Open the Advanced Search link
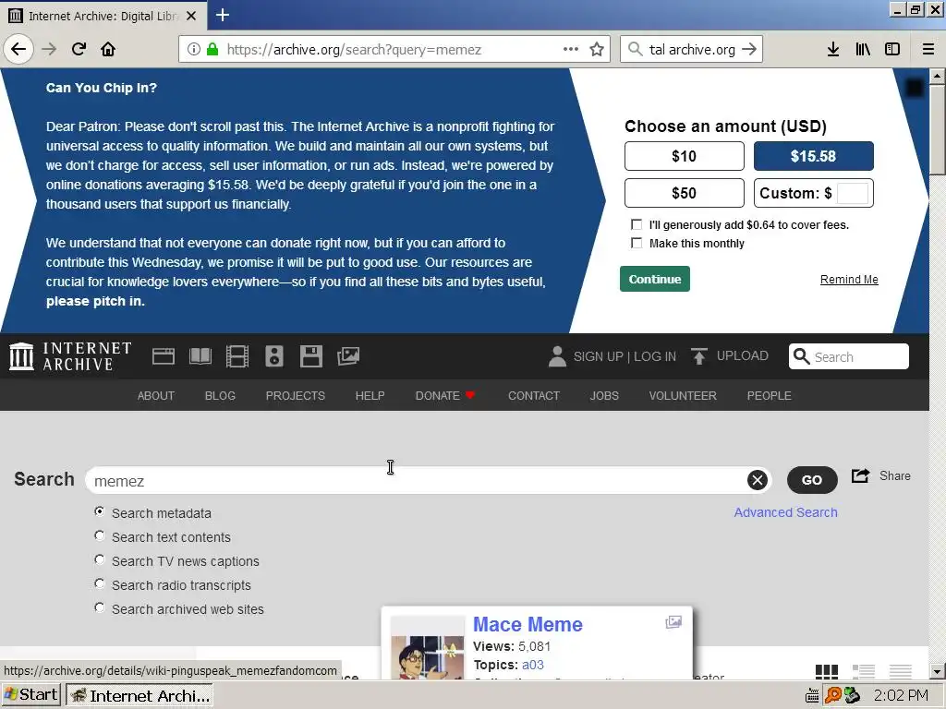Screen dimensions: 946x709 785,512
